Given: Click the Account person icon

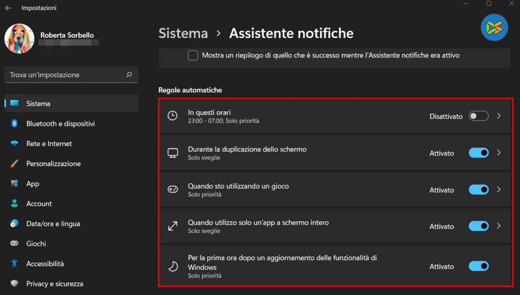Looking at the screenshot, I should tap(14, 204).
